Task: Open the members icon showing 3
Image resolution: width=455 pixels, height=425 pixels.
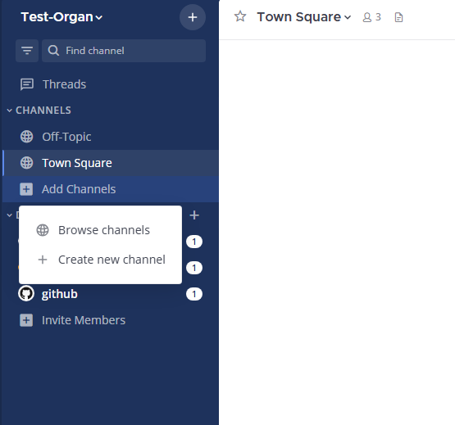Action: [x=371, y=17]
